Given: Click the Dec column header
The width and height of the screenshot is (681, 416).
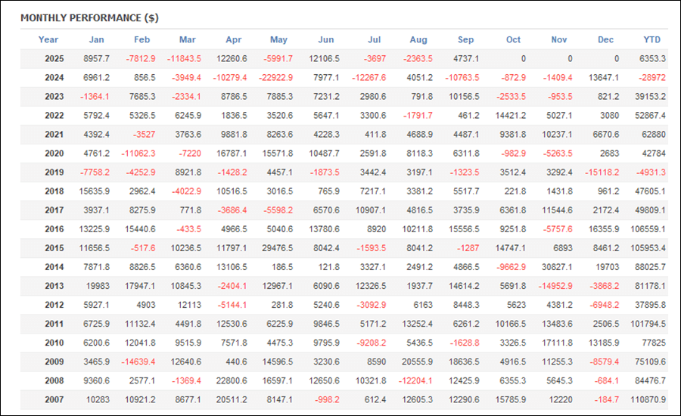Looking at the screenshot, I should pos(605,39).
